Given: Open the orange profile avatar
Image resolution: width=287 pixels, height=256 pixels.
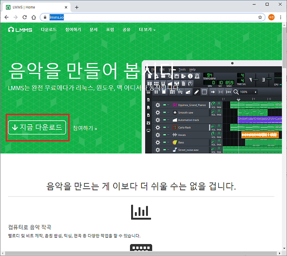Looking at the screenshot, I should [271, 18].
